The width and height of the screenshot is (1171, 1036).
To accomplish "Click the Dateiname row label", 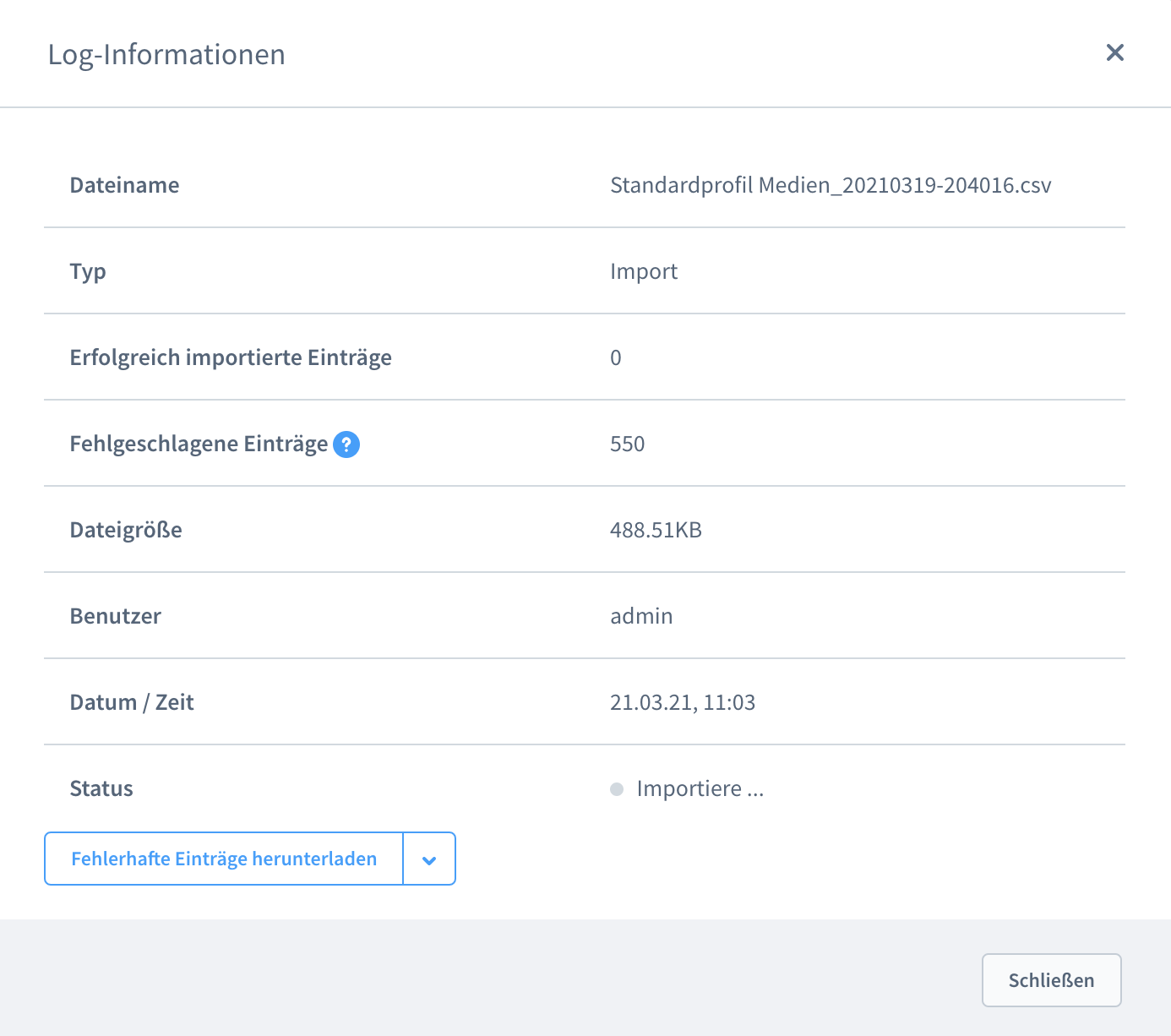I will pyautogui.click(x=124, y=185).
